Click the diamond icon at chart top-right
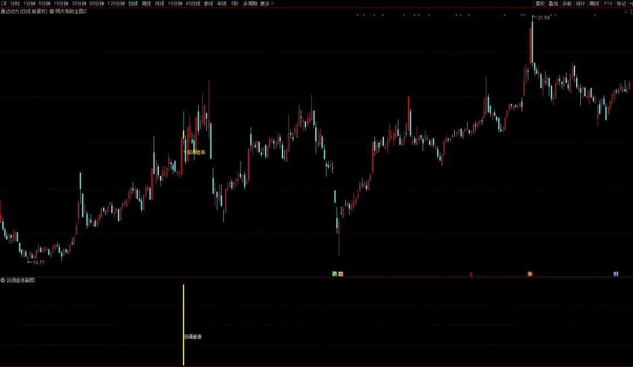Viewport: 633px width, 367px height. coord(626,11)
